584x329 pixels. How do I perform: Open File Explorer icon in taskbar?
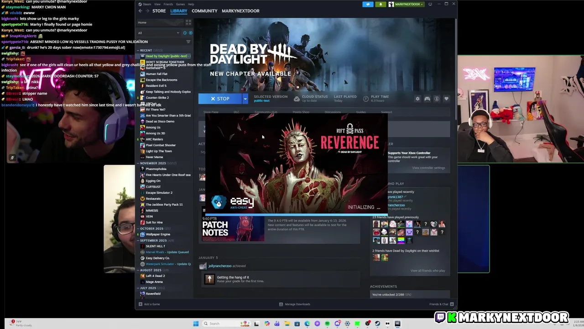tap(287, 324)
